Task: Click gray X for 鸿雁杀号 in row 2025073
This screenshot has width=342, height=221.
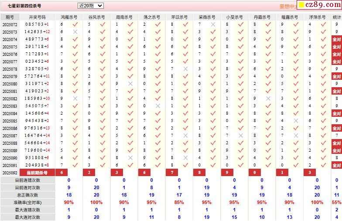Action: 75,32
